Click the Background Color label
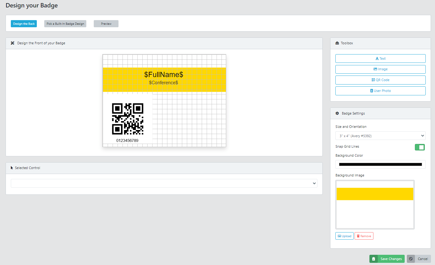Image resolution: width=435 pixels, height=265 pixels. coord(349,155)
